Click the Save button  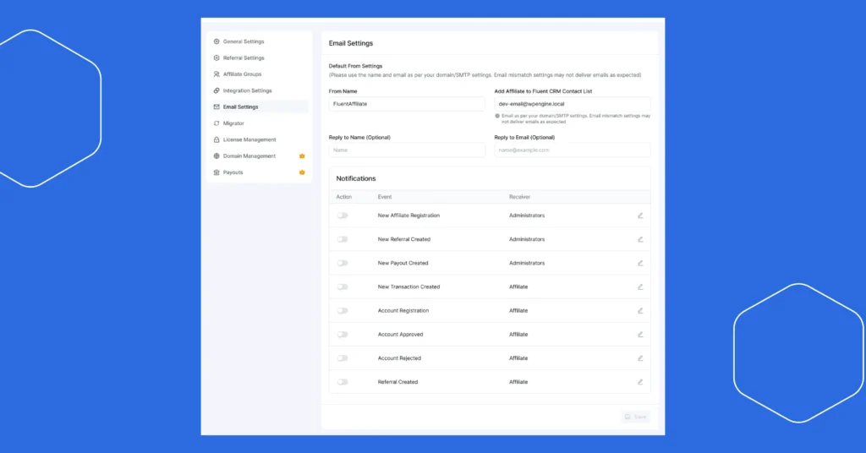(x=635, y=417)
